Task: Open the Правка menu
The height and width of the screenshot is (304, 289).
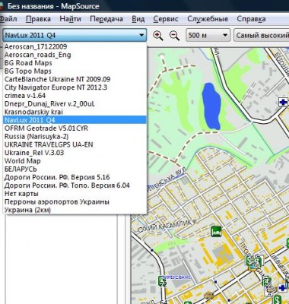Action: [38, 19]
